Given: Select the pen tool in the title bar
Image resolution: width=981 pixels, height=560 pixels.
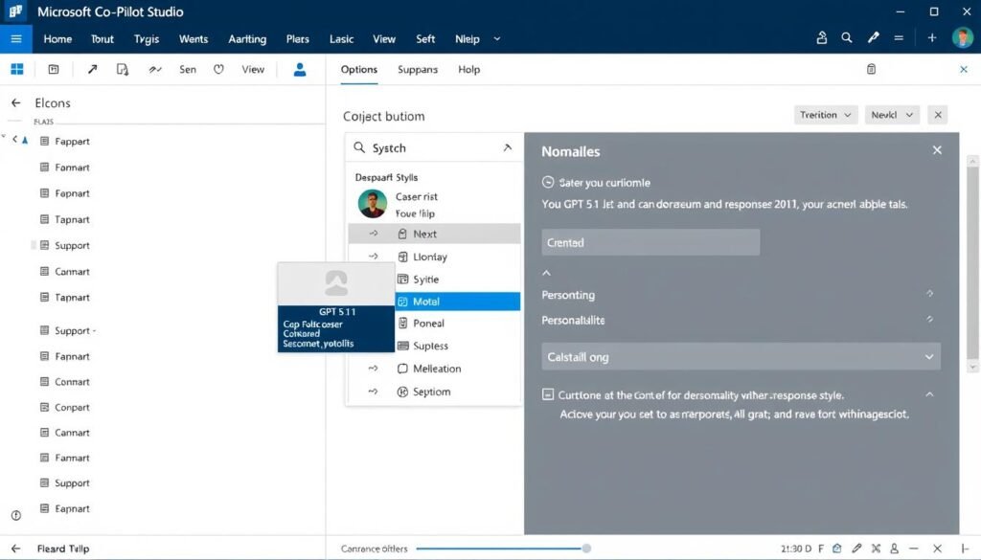Looking at the screenshot, I should coord(873,37).
